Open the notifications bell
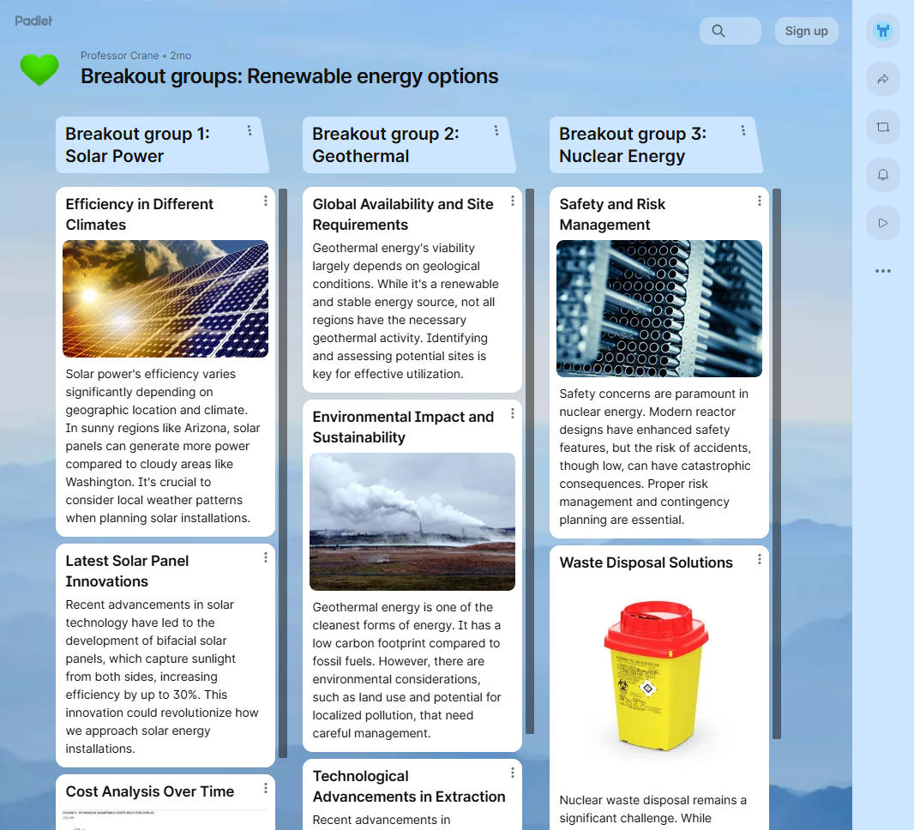Image resolution: width=914 pixels, height=830 pixels. (882, 175)
